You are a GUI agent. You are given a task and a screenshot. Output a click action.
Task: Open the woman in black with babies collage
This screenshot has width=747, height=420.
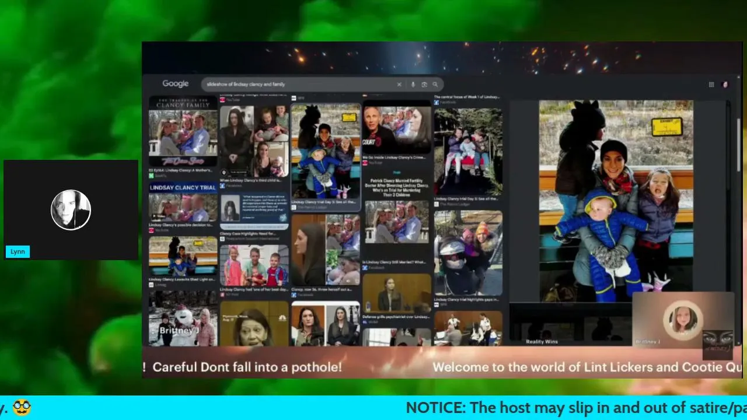(254, 141)
